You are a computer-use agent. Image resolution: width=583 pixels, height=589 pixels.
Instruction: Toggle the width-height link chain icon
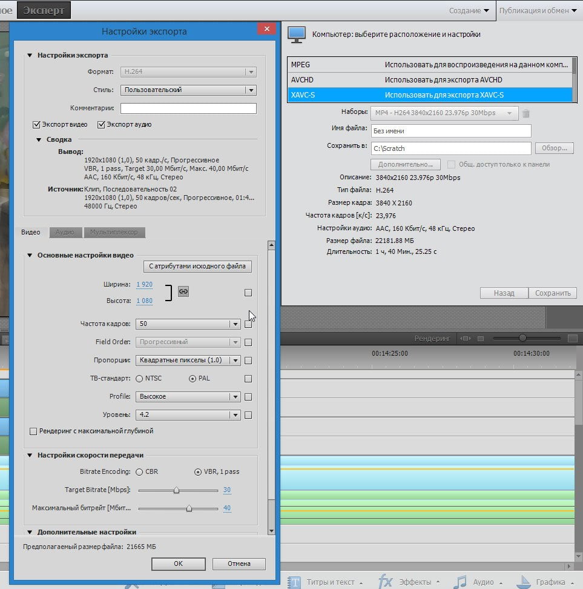tap(183, 291)
